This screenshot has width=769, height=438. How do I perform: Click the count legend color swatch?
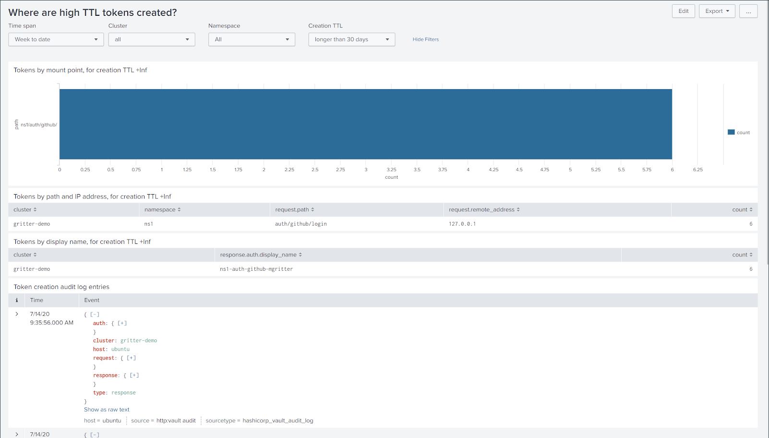(x=731, y=132)
